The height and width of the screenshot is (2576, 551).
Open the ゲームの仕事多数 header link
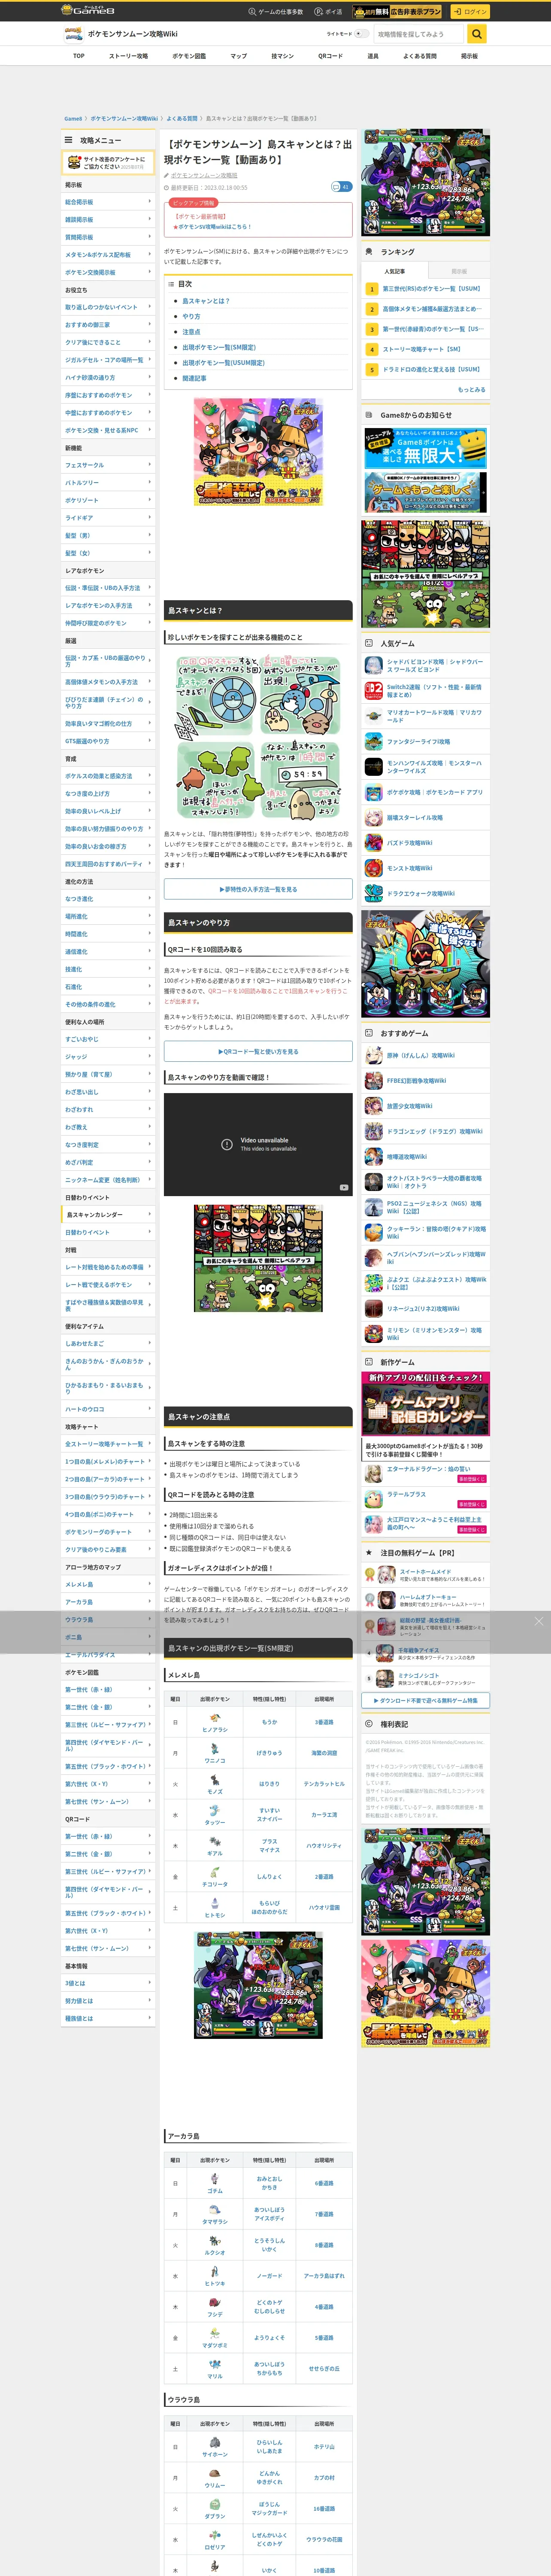click(276, 11)
